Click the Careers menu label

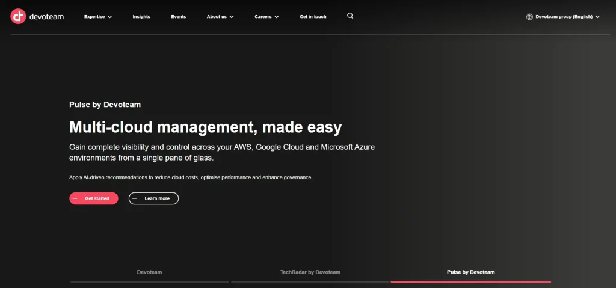pyautogui.click(x=263, y=17)
